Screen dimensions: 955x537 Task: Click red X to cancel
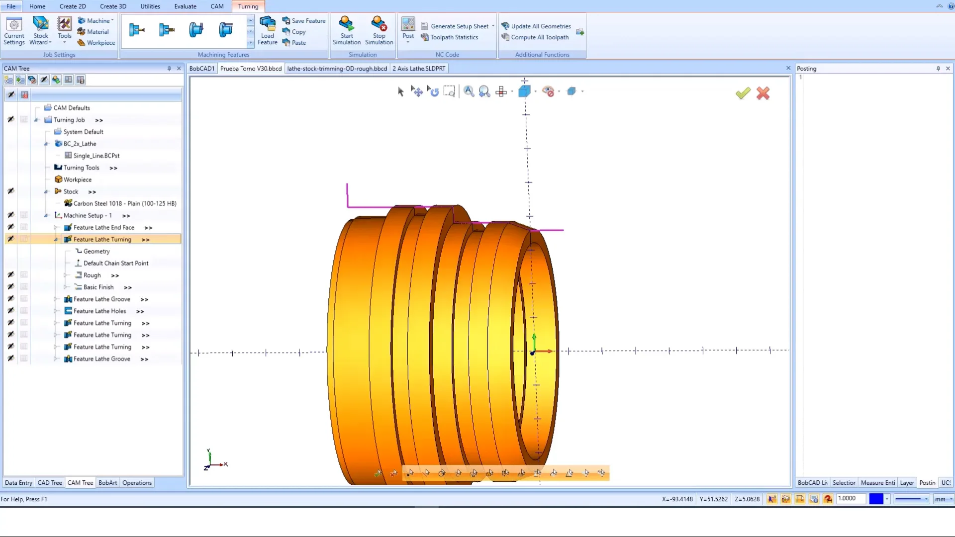pos(763,93)
